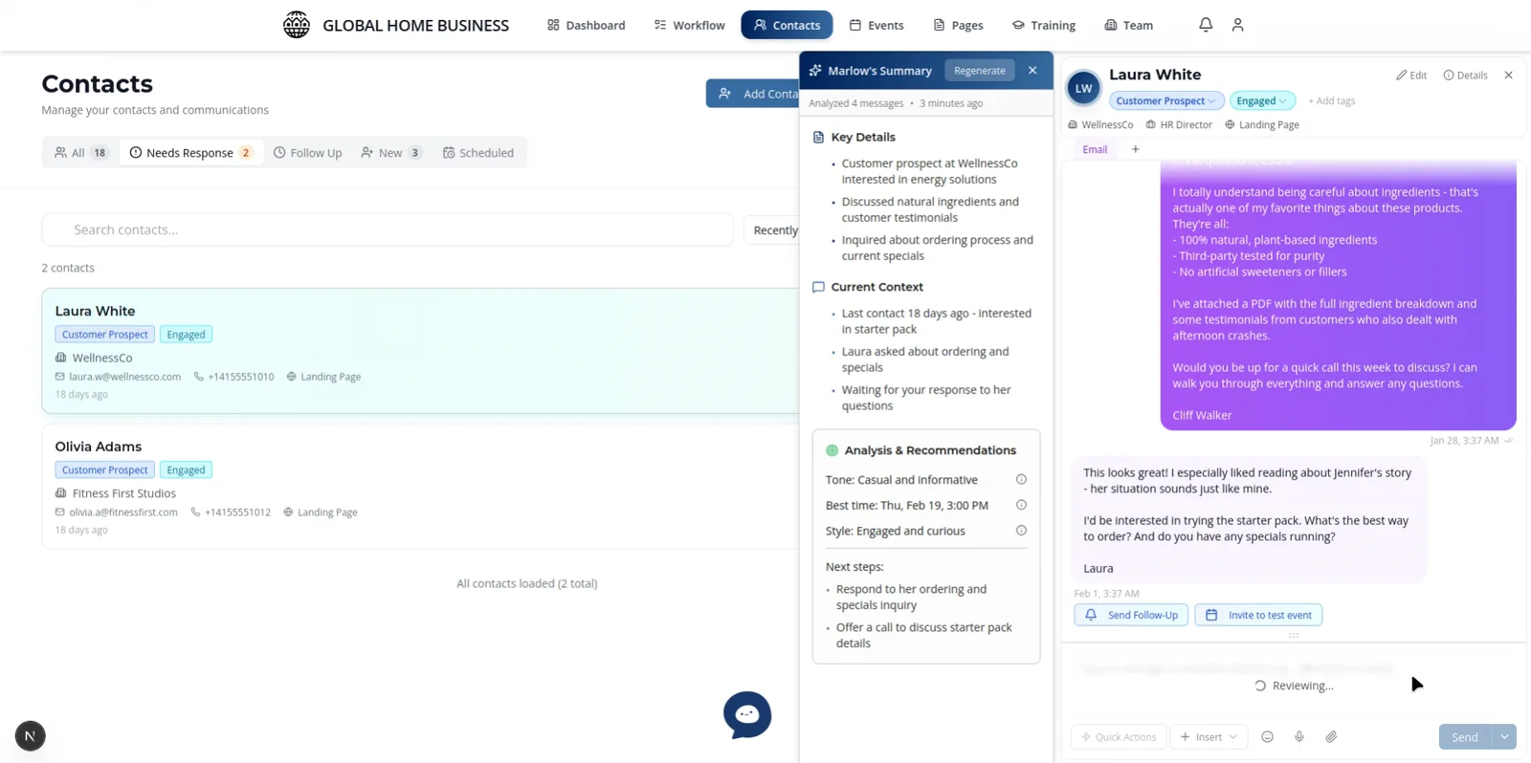Attach a file with the paperclip icon
Image resolution: width=1531 pixels, height=763 pixels.
pyautogui.click(x=1331, y=736)
